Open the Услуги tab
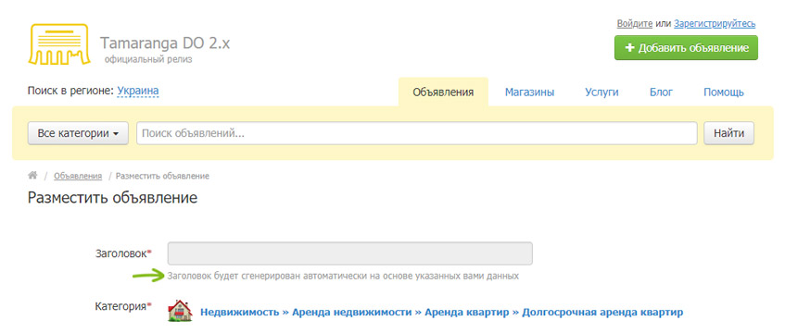The height and width of the screenshot is (333, 785). (x=601, y=92)
